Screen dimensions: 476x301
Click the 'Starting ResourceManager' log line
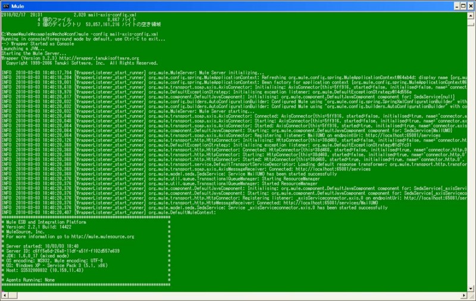pos(161,179)
